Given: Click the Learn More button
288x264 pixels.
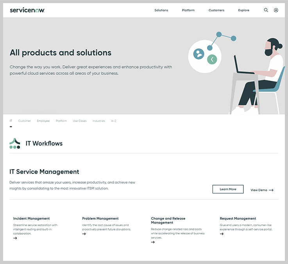Looking at the screenshot, I should pyautogui.click(x=228, y=189).
